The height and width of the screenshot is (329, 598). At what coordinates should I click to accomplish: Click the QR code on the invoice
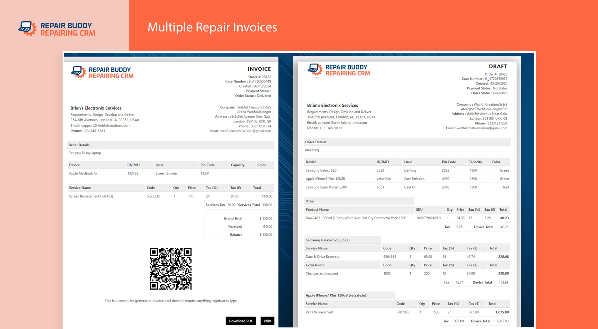pyautogui.click(x=171, y=269)
